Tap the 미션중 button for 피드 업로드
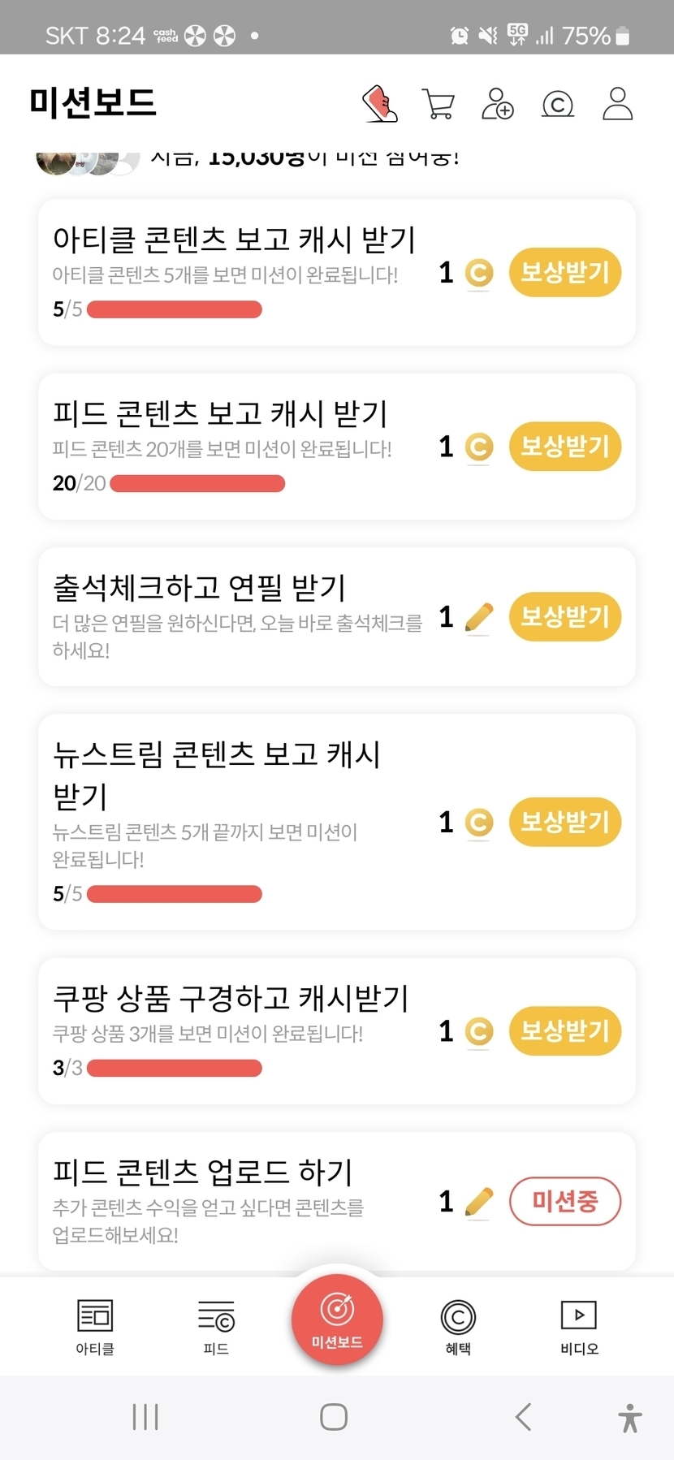 point(564,1201)
